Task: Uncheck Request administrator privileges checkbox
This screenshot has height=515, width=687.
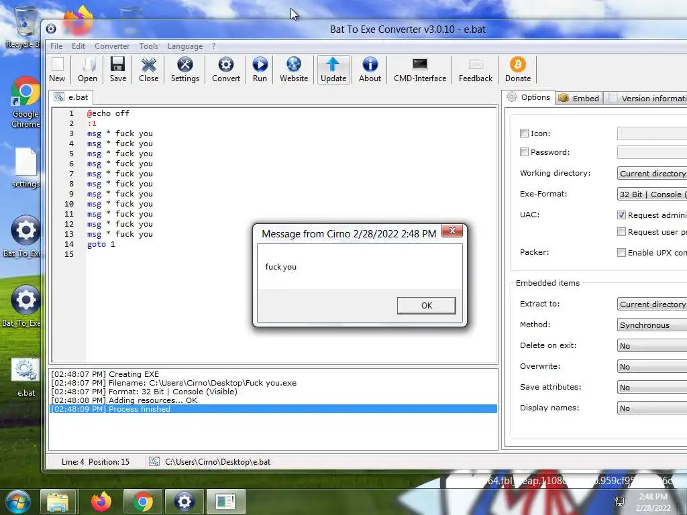Action: coord(621,215)
